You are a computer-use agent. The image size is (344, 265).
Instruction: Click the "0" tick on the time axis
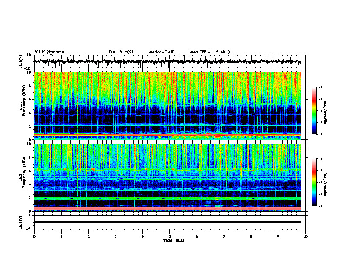click(34, 236)
